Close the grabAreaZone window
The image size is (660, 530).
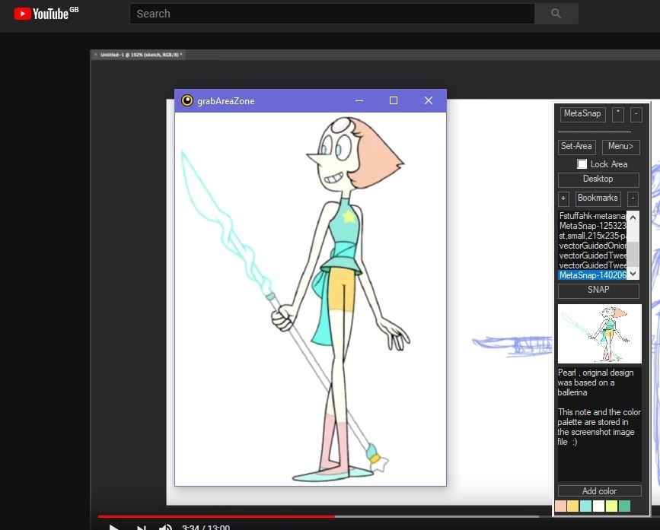429,100
